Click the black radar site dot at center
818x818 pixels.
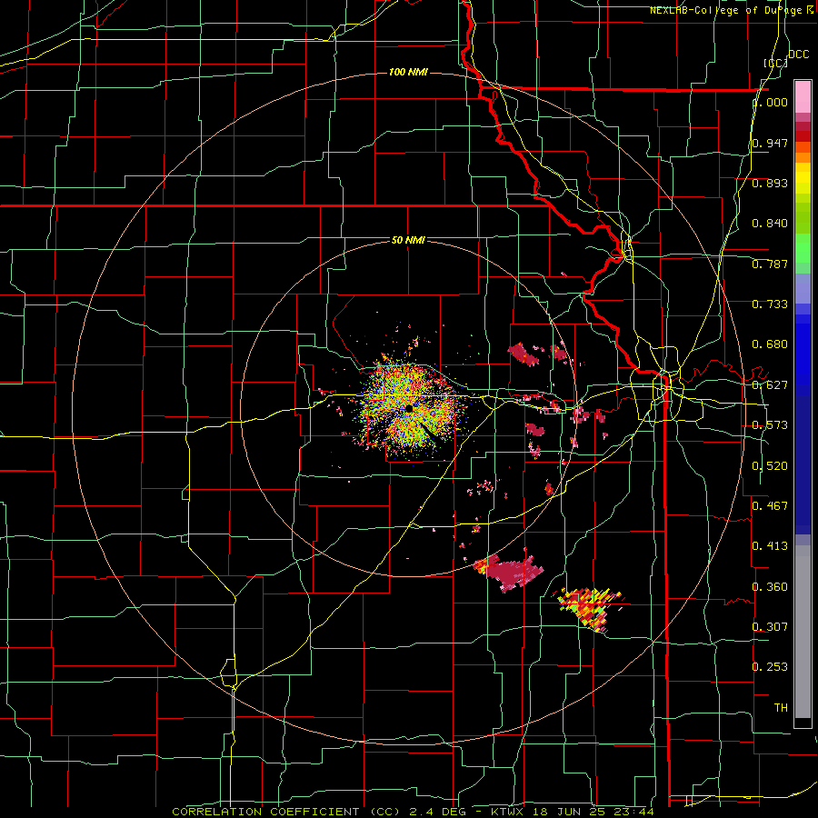coord(409,408)
